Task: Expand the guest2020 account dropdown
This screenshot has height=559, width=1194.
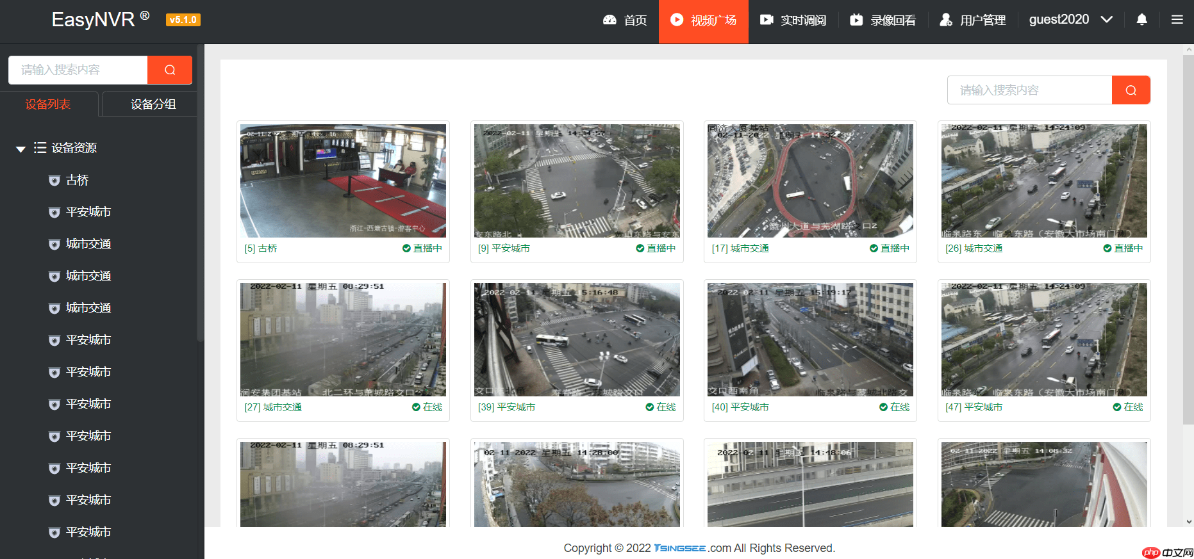Action: click(x=1070, y=20)
